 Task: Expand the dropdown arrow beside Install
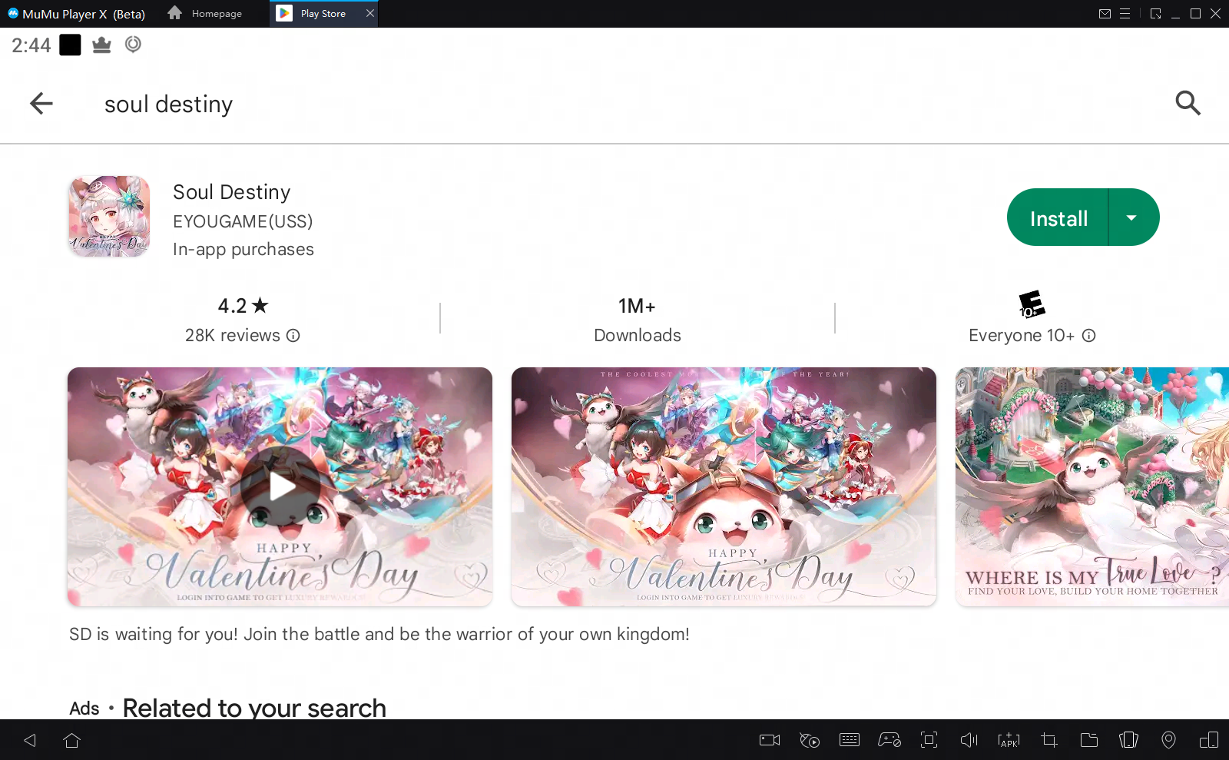pyautogui.click(x=1131, y=217)
